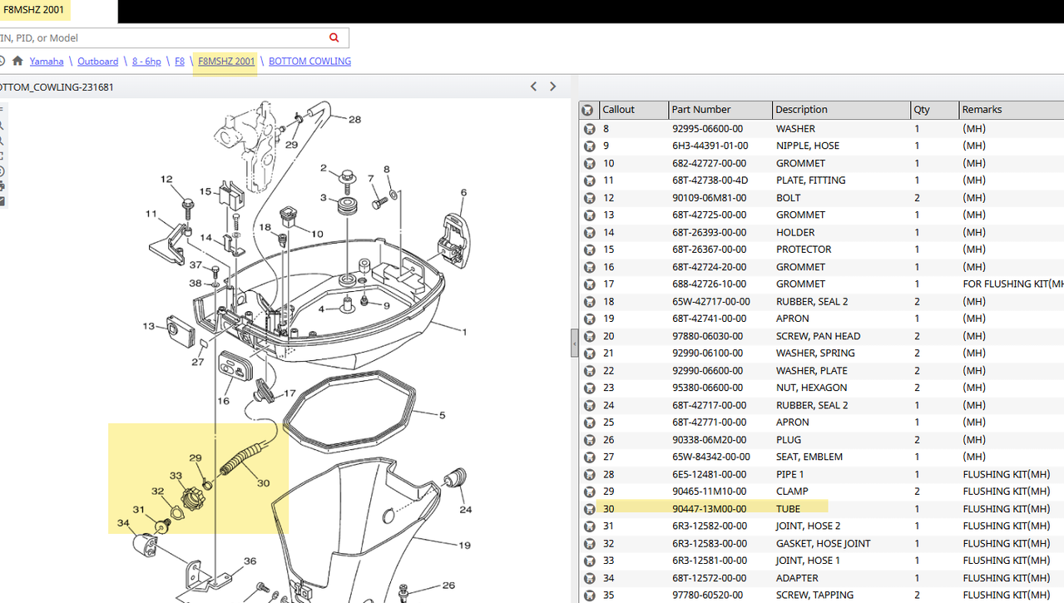Select callout 34 adapter in diagram
Screen dimensions: 1064x603
(x=123, y=523)
